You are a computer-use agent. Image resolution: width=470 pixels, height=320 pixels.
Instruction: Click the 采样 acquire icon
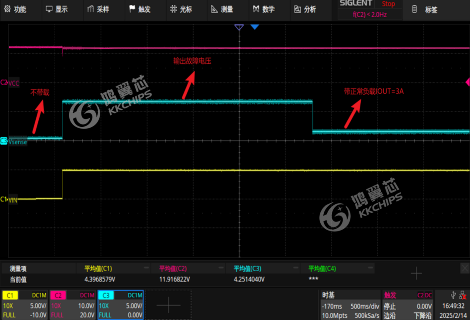[91, 9]
